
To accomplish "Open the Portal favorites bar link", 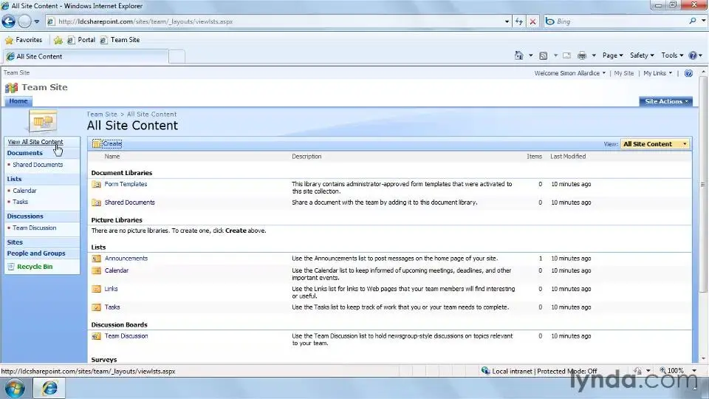I will [81, 40].
